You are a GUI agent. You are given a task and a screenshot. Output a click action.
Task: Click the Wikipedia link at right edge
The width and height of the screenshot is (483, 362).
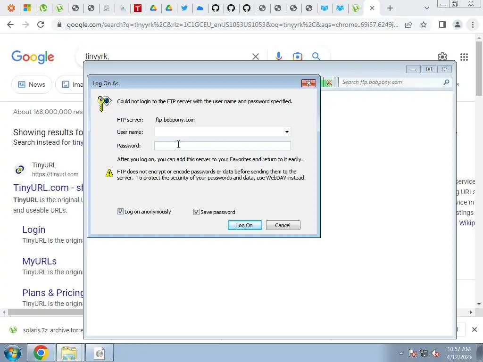pyautogui.click(x=467, y=223)
